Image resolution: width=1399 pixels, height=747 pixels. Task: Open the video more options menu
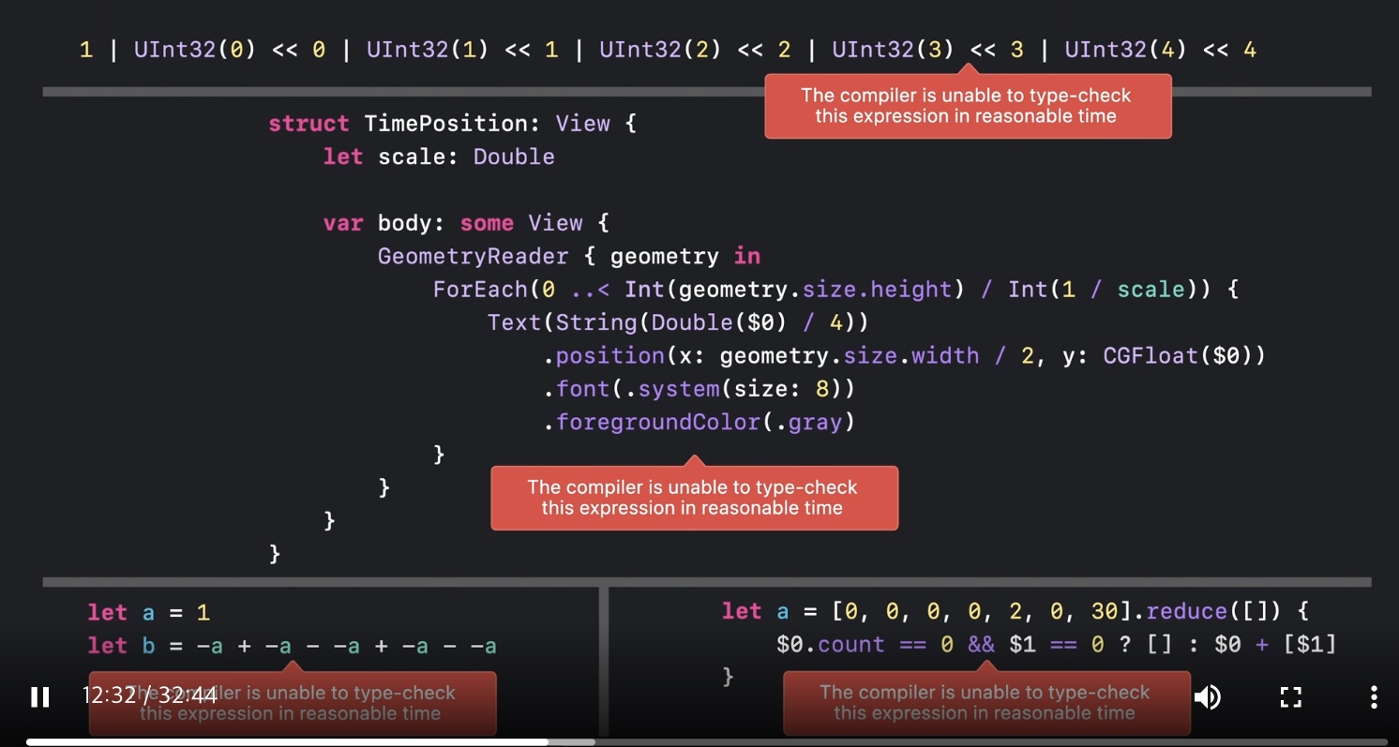tap(1374, 696)
